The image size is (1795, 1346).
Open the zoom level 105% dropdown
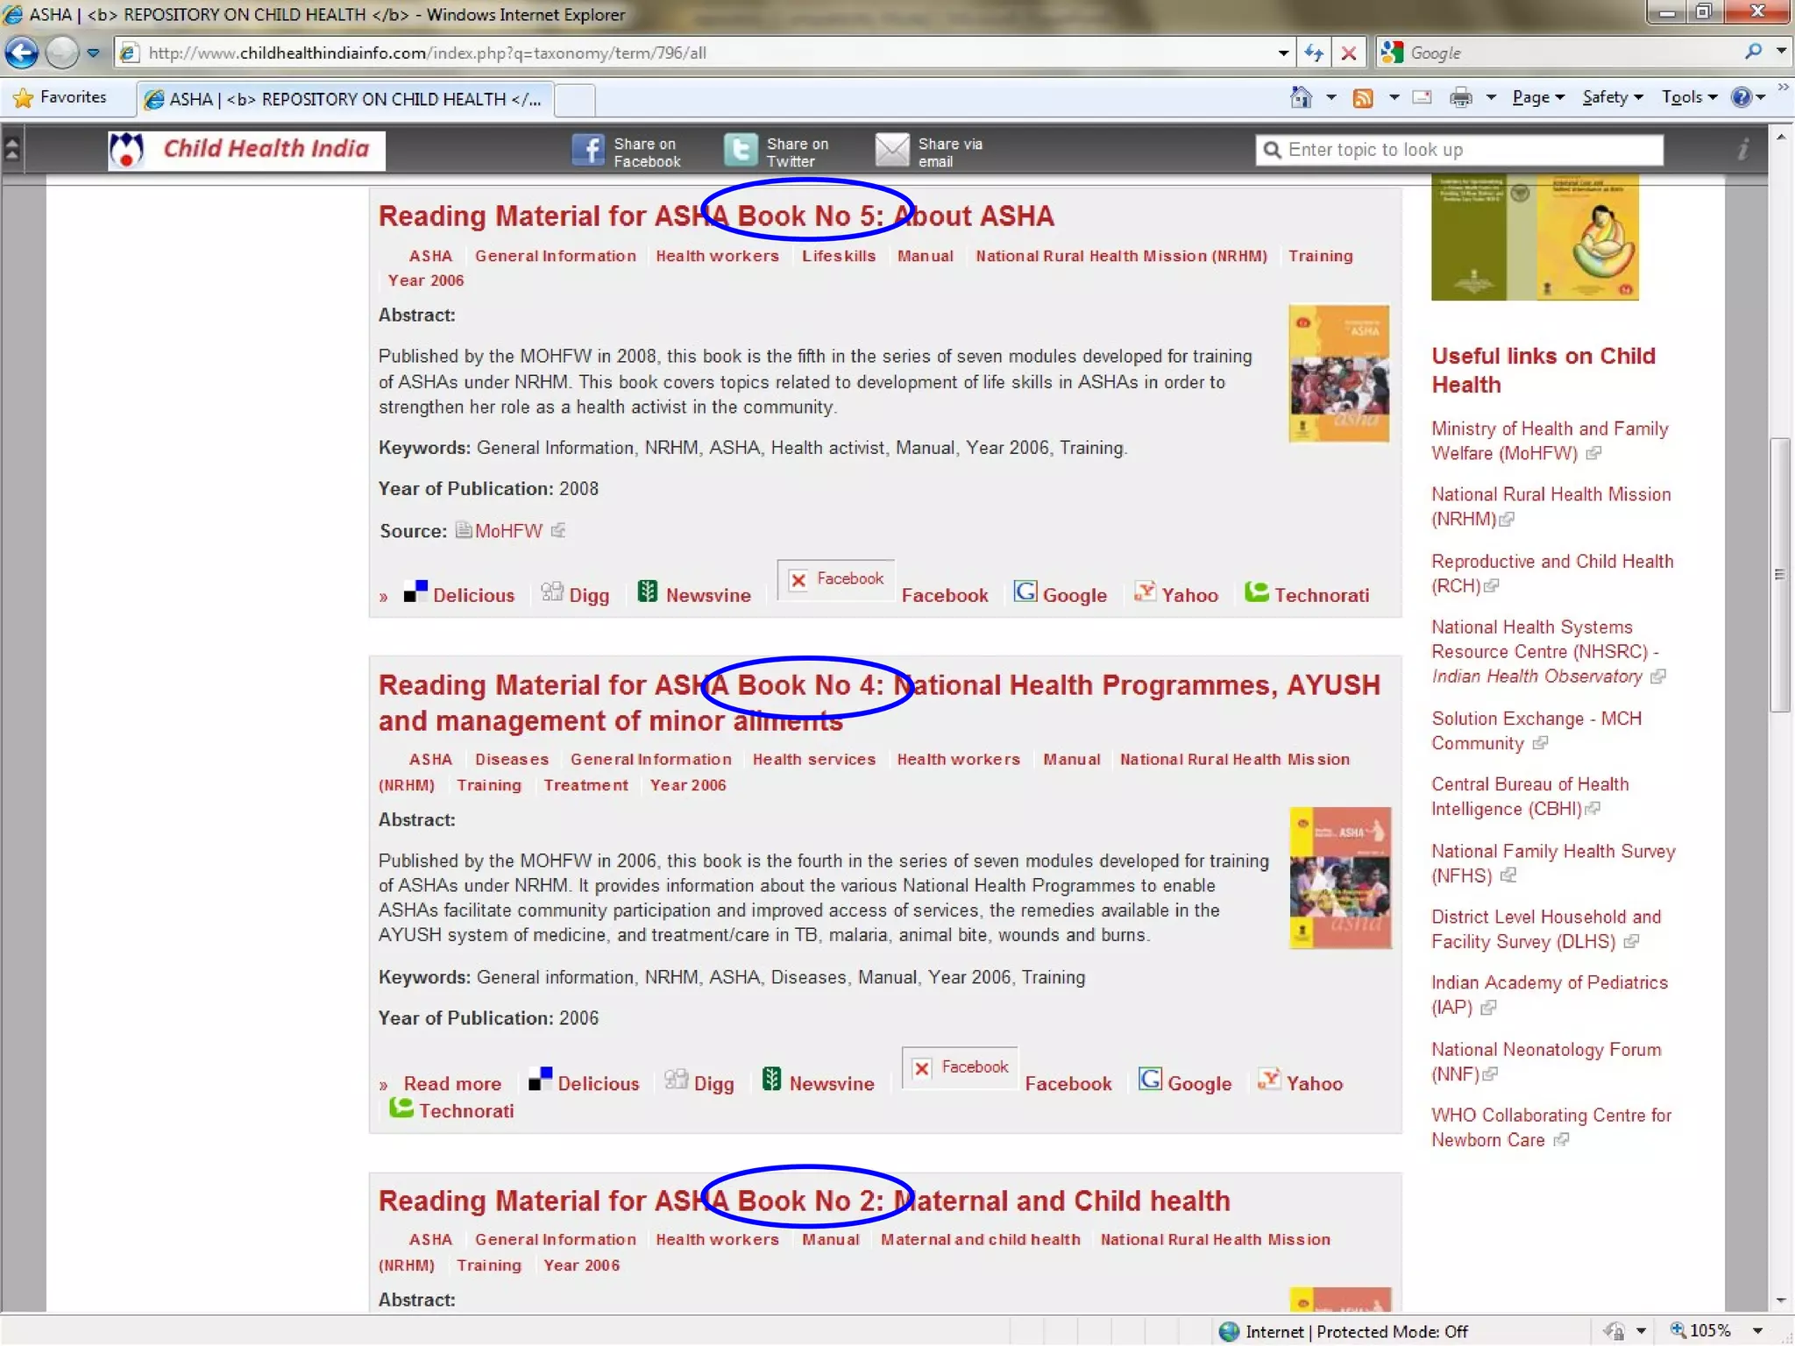point(1757,1331)
